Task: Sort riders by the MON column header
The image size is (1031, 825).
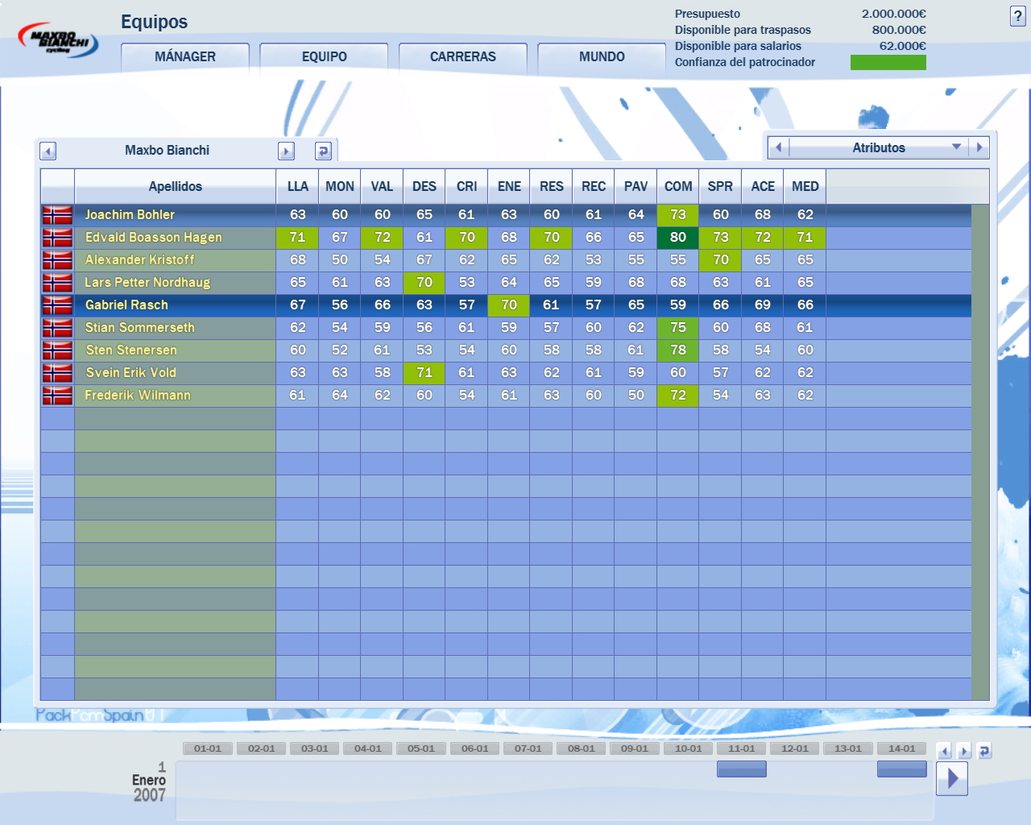Action: coord(339,186)
